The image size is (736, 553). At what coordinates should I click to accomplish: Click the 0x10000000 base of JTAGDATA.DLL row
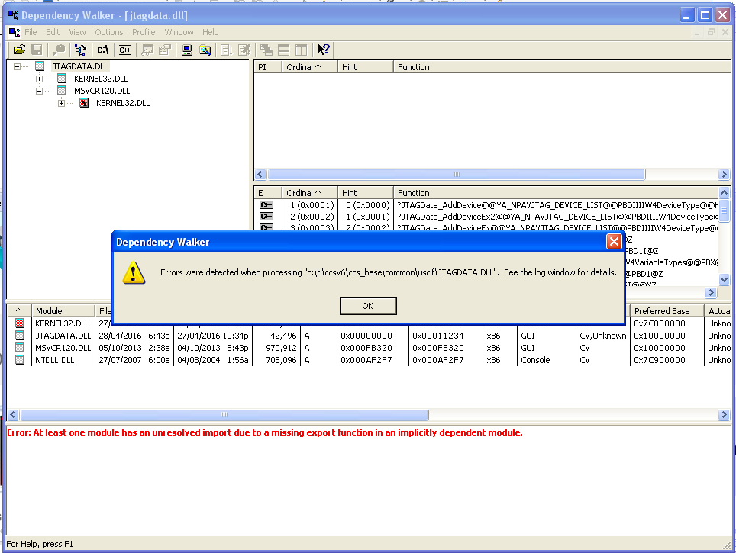(x=660, y=336)
